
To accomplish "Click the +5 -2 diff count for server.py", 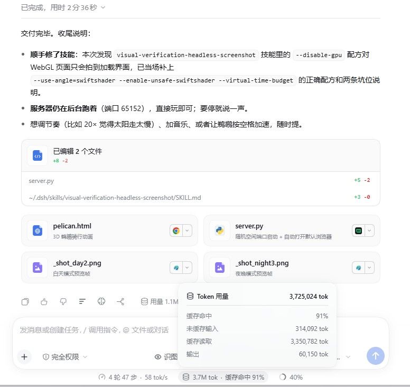I will click(362, 180).
